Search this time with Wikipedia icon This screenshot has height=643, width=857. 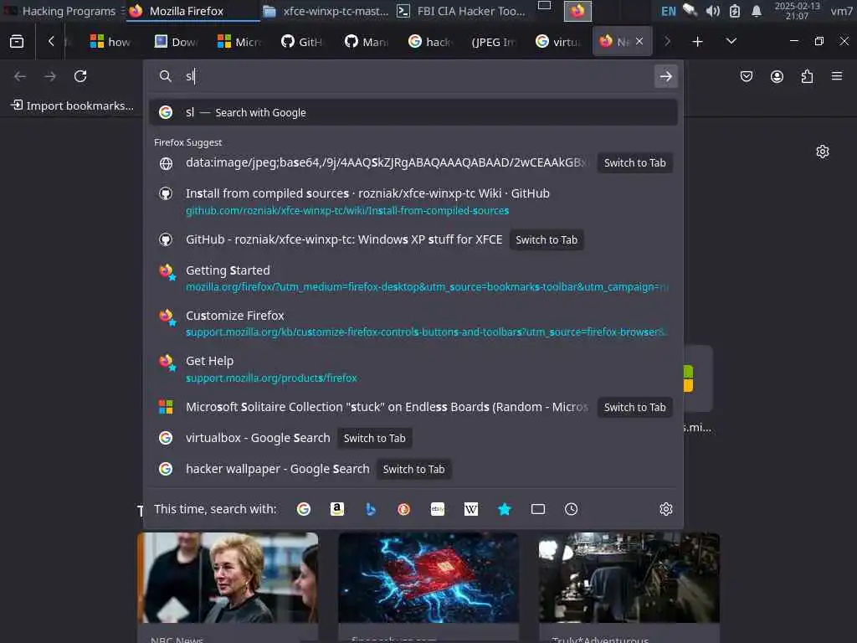(470, 509)
